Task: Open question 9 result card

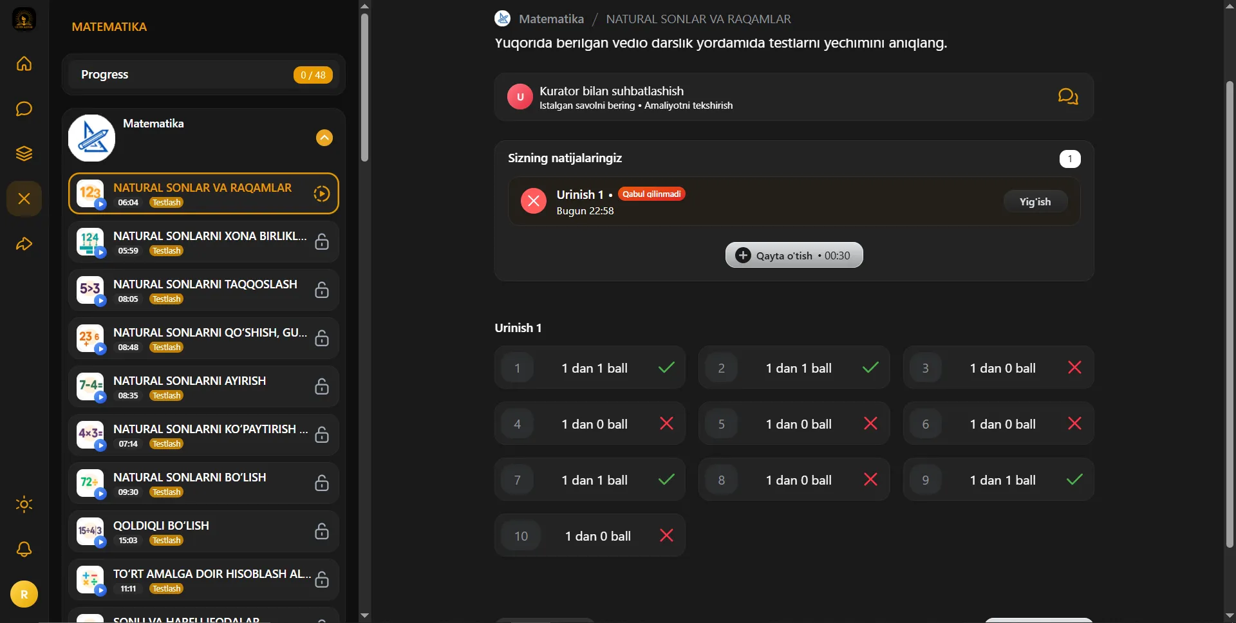Action: click(x=998, y=479)
